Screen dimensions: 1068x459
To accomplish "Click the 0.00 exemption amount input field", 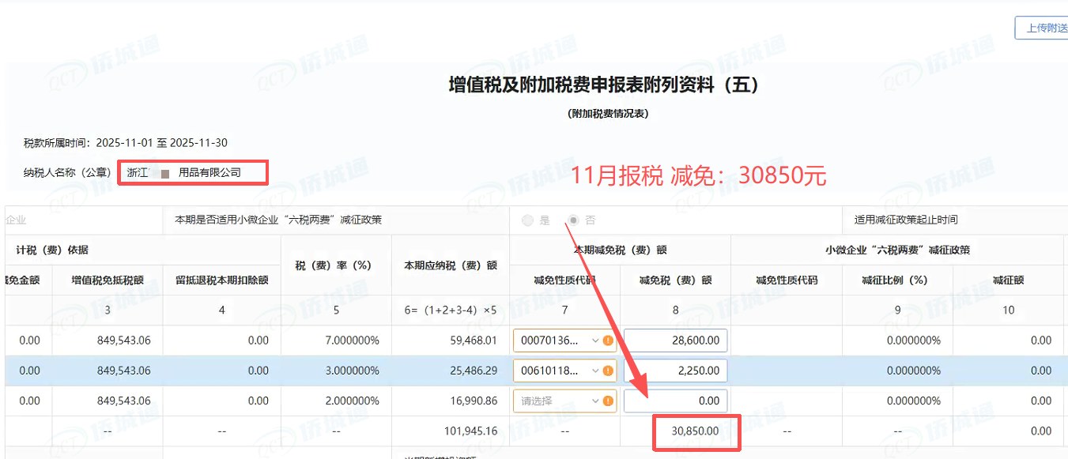I will 675,401.
